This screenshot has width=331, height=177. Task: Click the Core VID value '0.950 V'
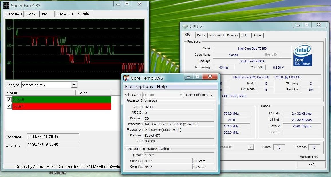(x=278, y=67)
